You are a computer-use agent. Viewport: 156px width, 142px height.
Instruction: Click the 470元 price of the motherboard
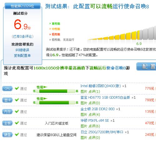point(149,123)
